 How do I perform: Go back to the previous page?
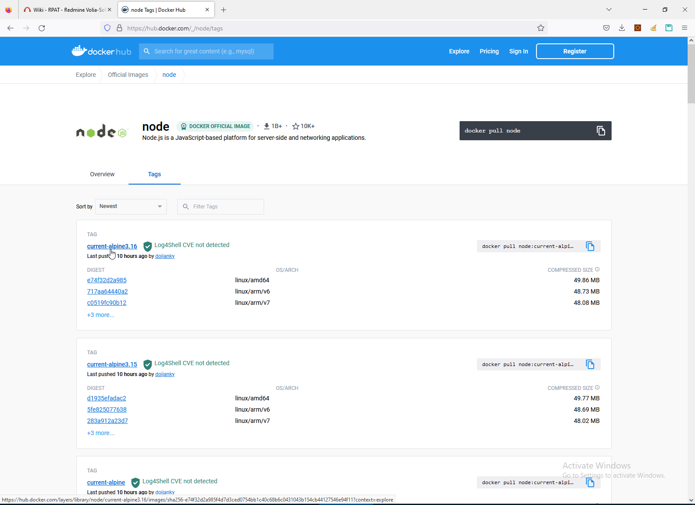tap(10, 28)
